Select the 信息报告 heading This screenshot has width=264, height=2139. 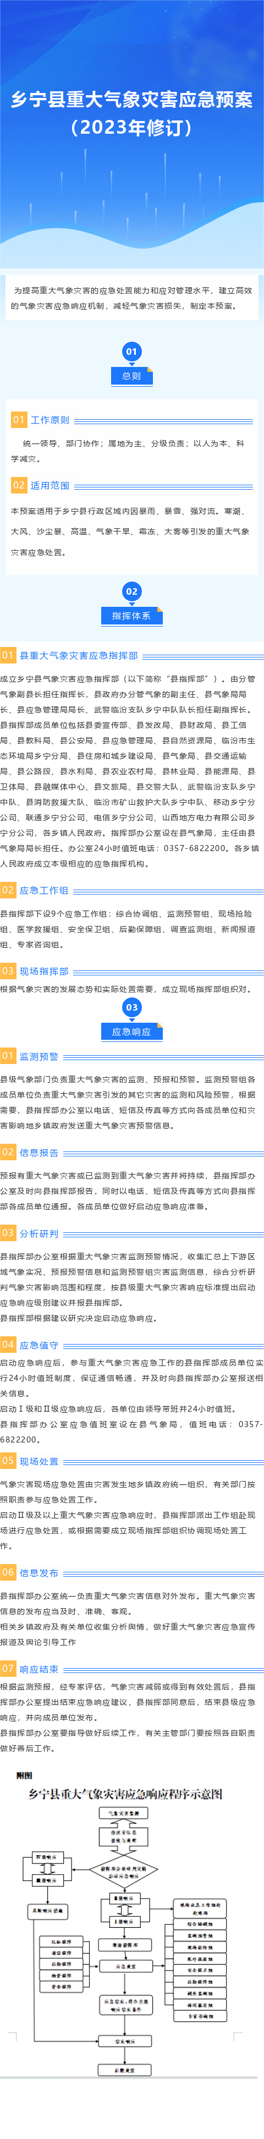point(39,1153)
